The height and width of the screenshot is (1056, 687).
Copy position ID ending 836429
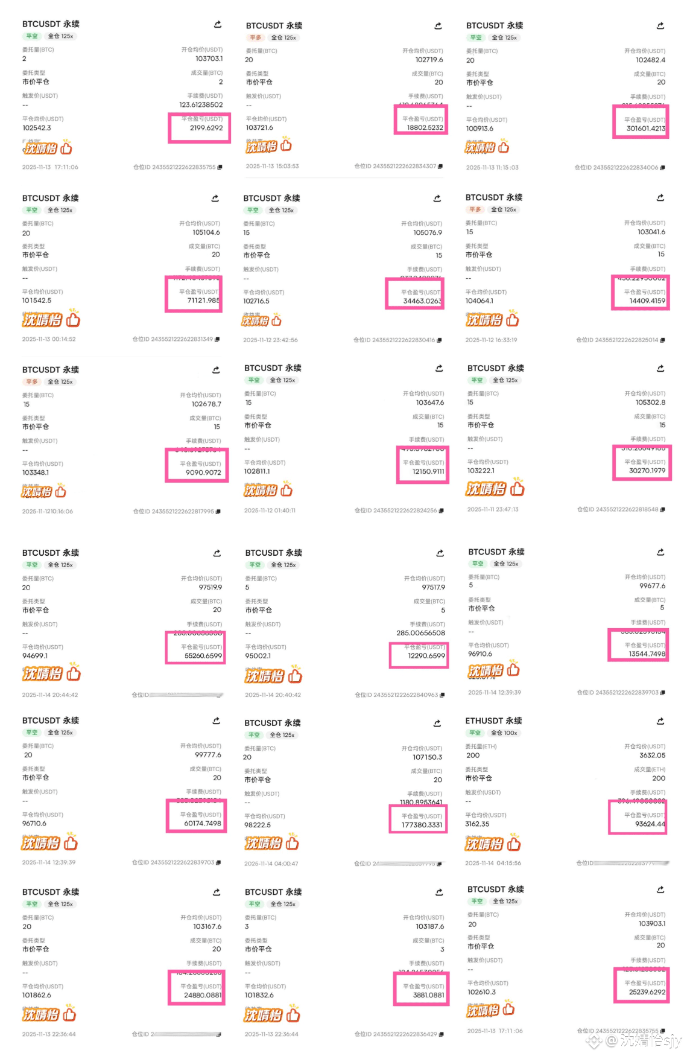point(441,1034)
